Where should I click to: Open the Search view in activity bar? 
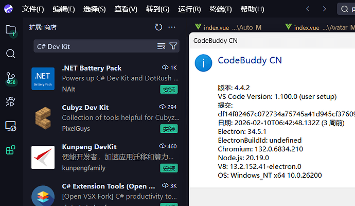11,54
